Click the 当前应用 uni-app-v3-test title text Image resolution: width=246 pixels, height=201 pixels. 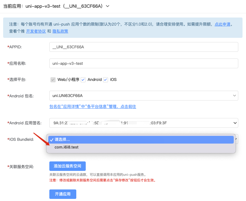(x=53, y=6)
